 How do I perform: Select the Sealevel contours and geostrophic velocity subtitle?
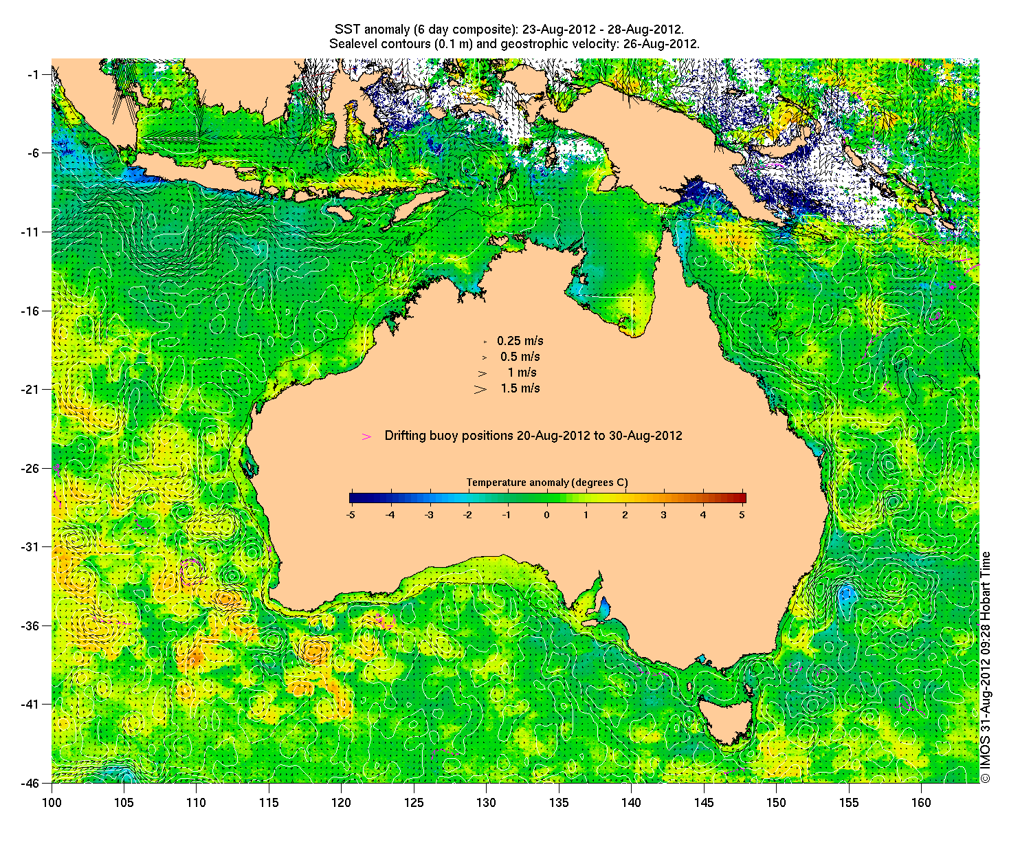(x=514, y=44)
